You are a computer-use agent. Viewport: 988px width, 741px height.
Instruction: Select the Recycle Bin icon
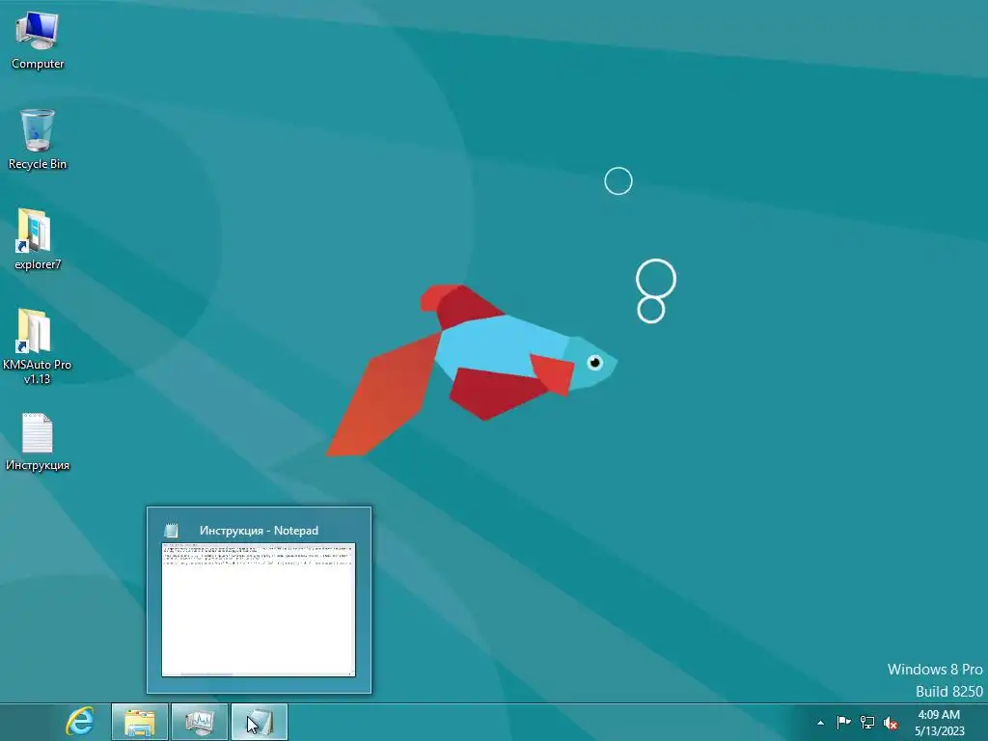[x=38, y=139]
